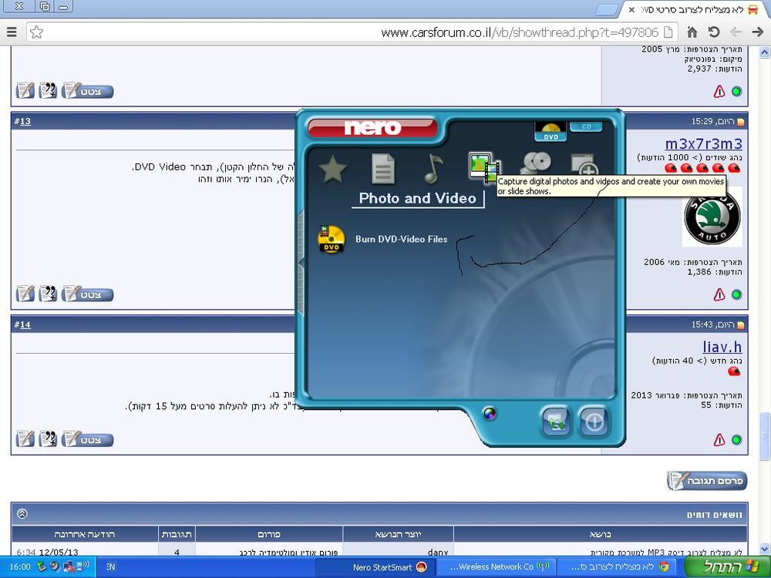Switch to Wireless Network Co taskbar item
The width and height of the screenshot is (771, 578).
click(x=495, y=567)
